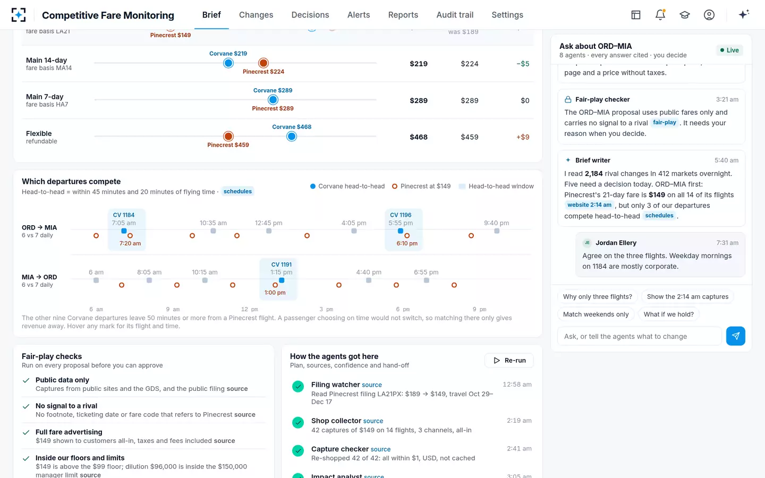
Task: Open the Filing watcher source link
Action: [x=372, y=385]
